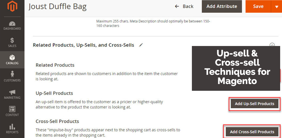
Task: Select the Marketing label in sidebar
Action: 12,98
